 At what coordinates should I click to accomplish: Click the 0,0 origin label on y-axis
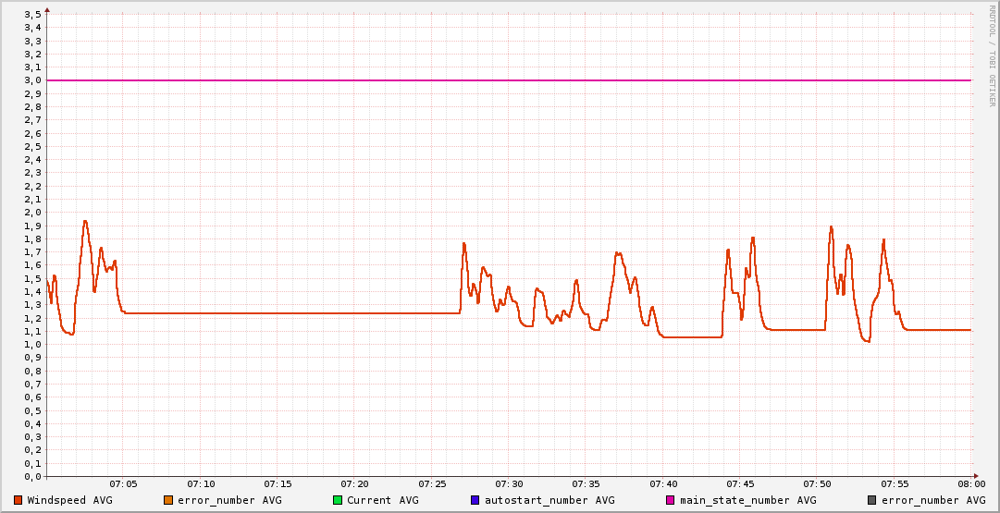click(32, 477)
